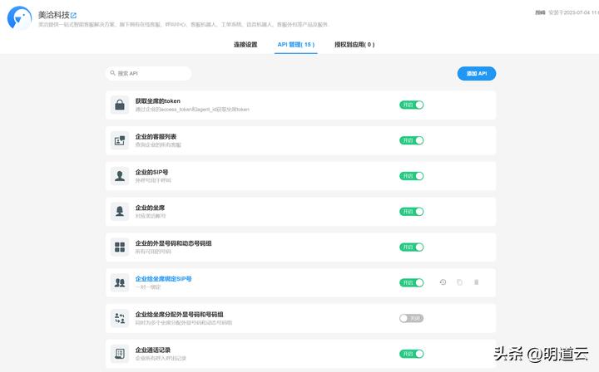Click the swap-people icon for 企业给坐席分配外显号码和号码组

[120, 318]
